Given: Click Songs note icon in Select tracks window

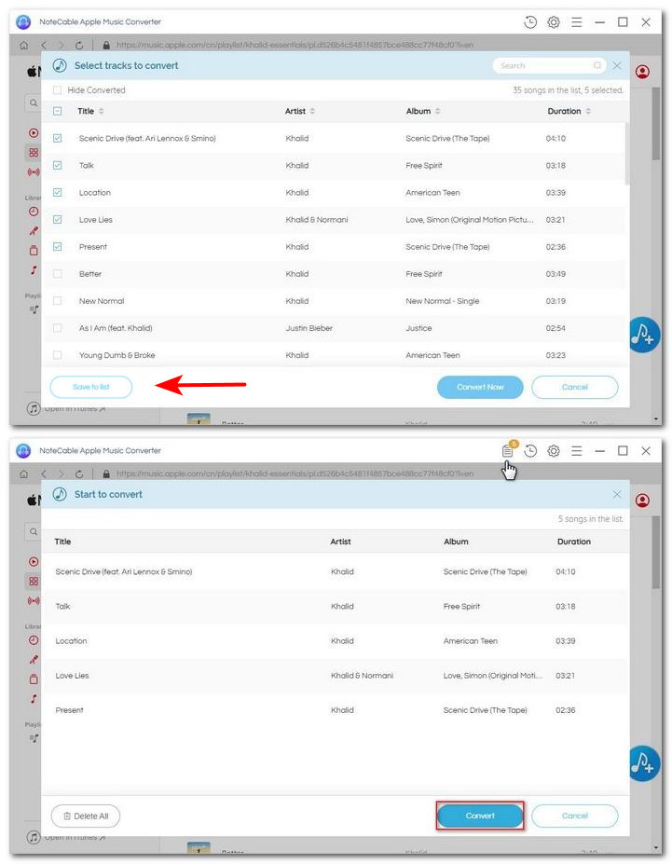Looking at the screenshot, I should click(34, 270).
